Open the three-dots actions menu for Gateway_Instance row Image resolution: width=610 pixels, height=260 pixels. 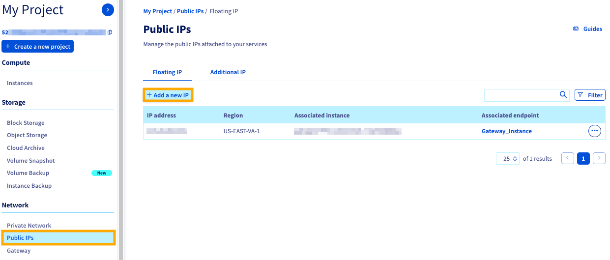pos(595,131)
